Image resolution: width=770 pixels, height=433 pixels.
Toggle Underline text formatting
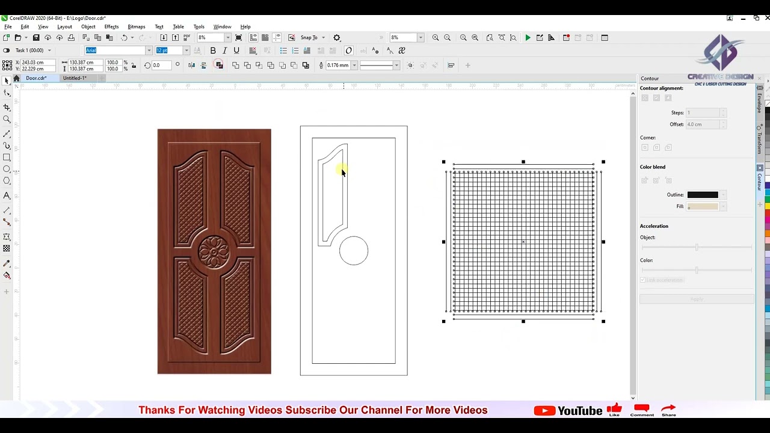(x=236, y=51)
